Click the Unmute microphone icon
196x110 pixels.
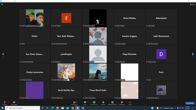click(5, 102)
